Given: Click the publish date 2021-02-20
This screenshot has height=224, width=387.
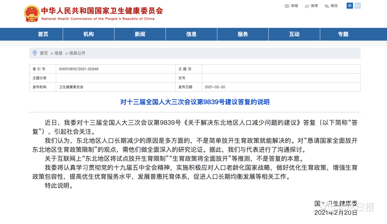Looking at the screenshot, I should 215,87.
